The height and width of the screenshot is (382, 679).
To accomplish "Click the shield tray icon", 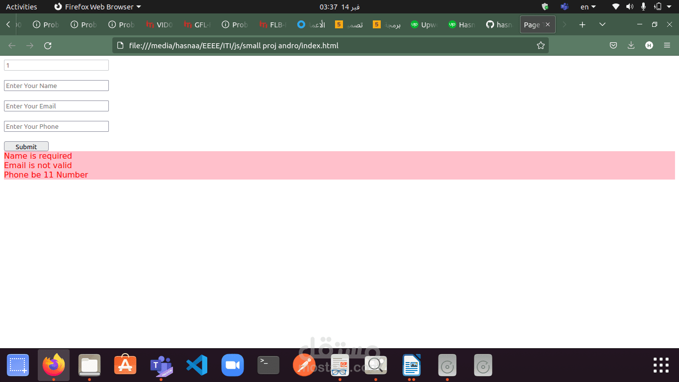I will 545,7.
